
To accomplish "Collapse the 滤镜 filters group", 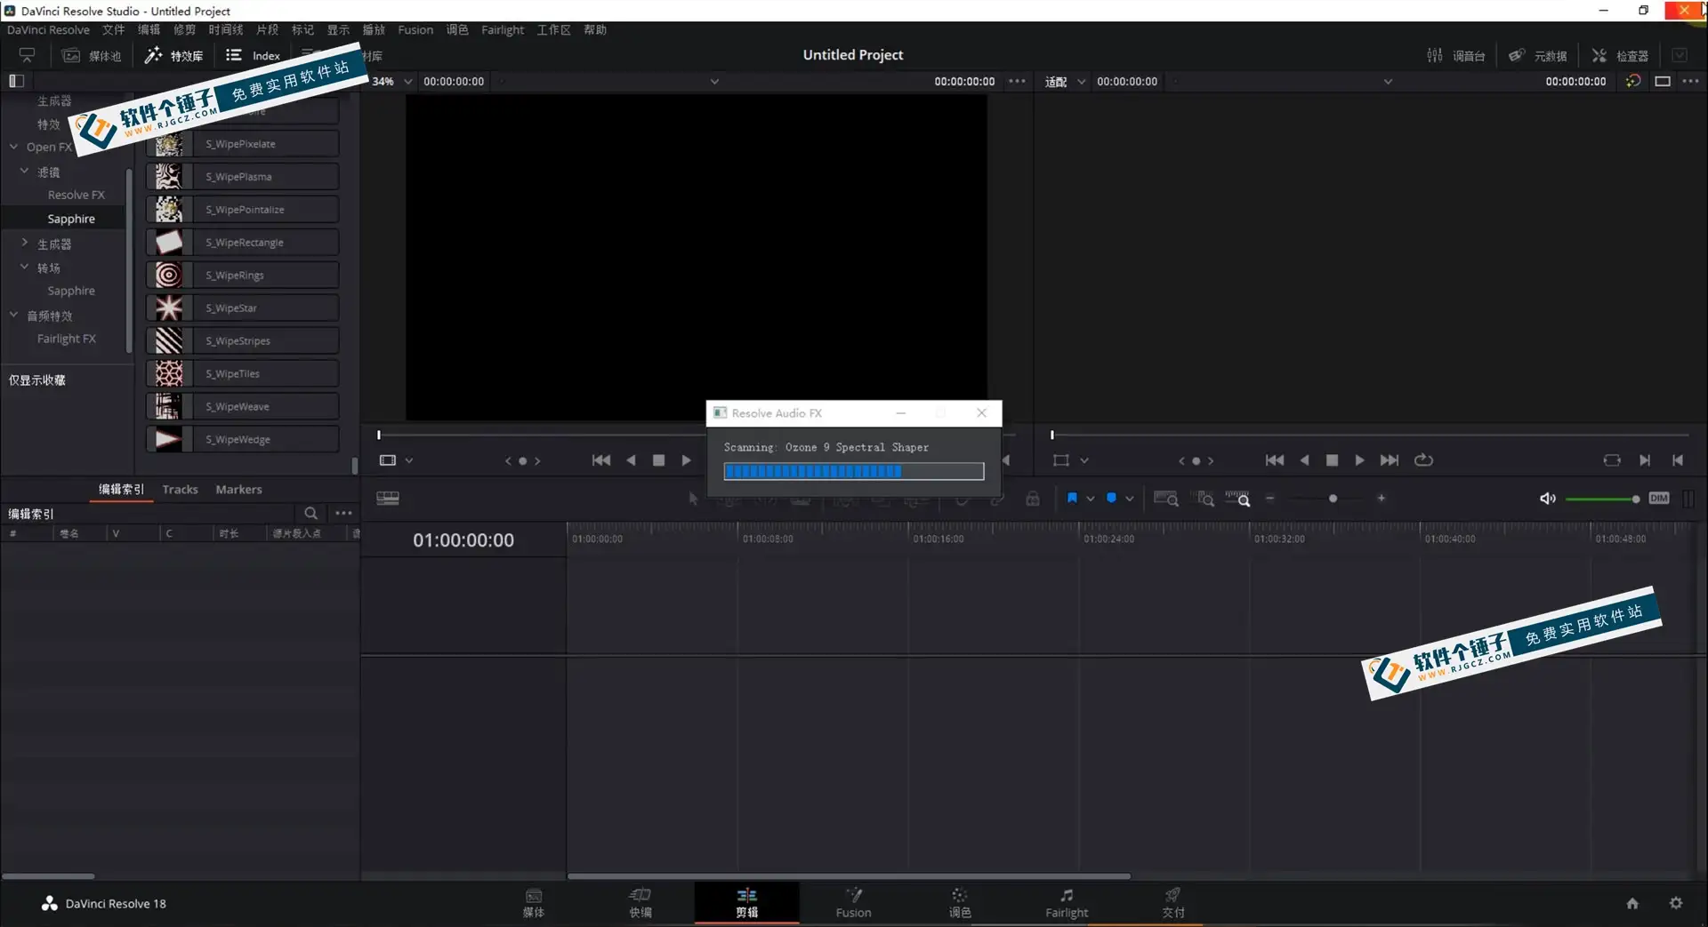I will click(x=24, y=171).
